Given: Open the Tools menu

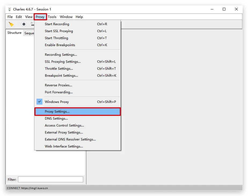Looking at the screenshot, I should coord(52,17).
